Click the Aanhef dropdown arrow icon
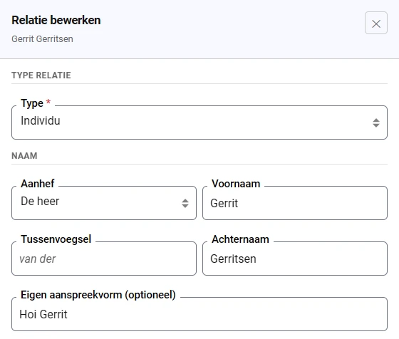 pos(185,203)
